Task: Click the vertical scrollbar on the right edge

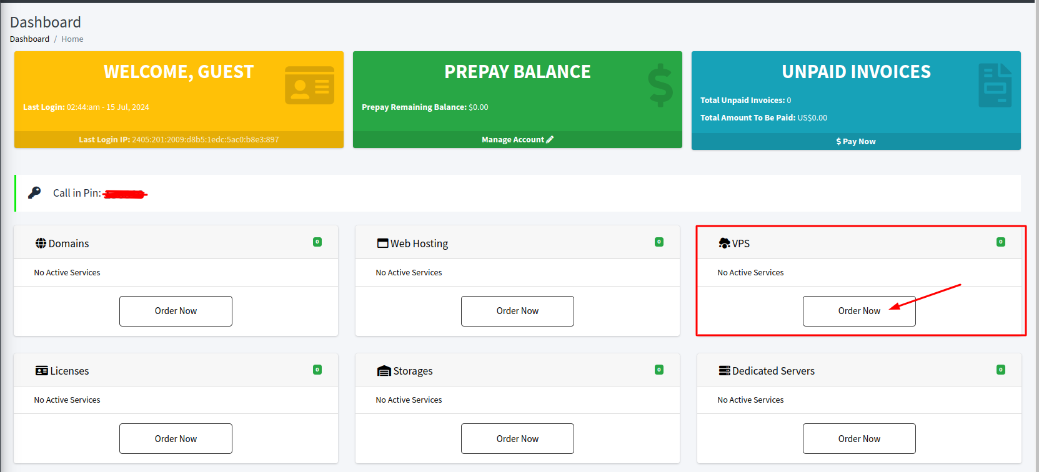Action: 1037,237
